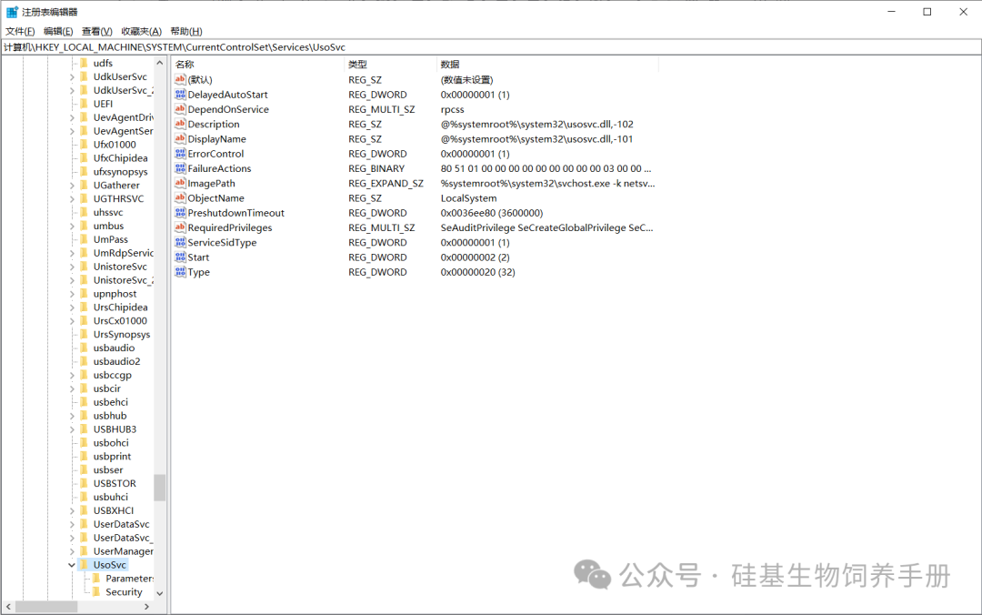
Task: Expand the UdkUserSvc tree node
Action: pos(72,76)
